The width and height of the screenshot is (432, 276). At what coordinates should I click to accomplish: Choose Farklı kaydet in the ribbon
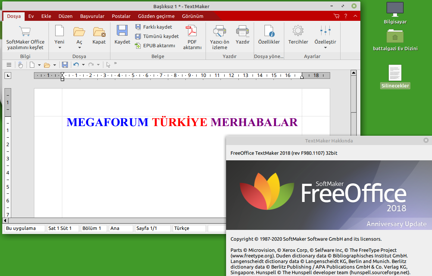click(x=154, y=27)
